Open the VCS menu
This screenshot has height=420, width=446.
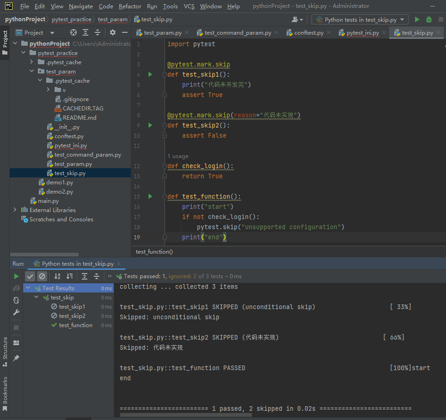click(x=189, y=6)
